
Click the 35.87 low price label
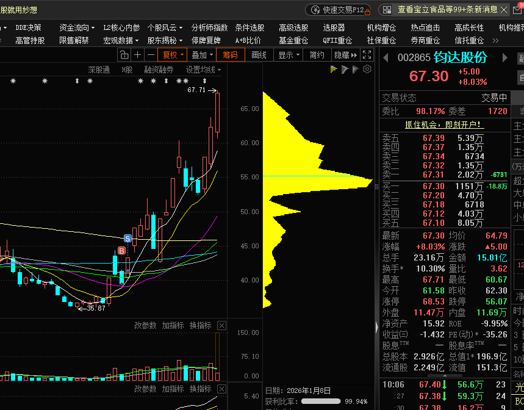point(96,308)
